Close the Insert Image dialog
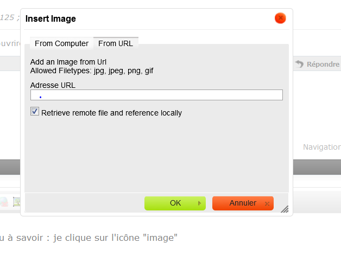The width and height of the screenshot is (341, 256). (x=280, y=18)
